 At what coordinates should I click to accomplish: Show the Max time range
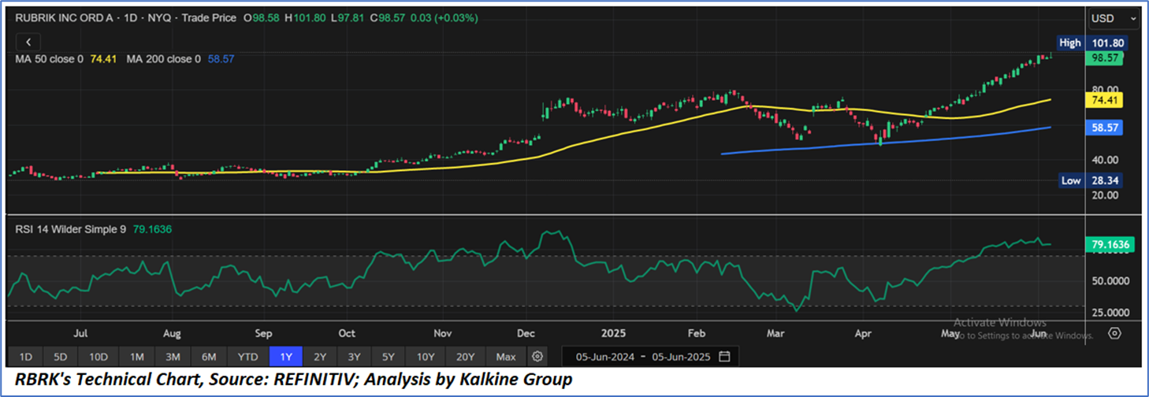tap(506, 357)
